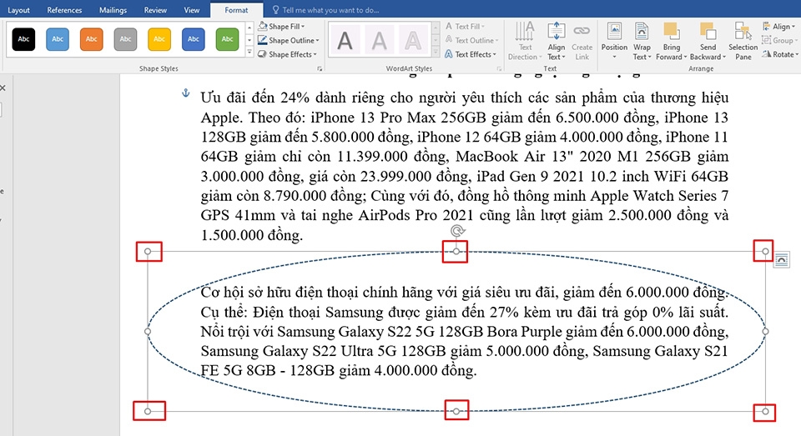Click the middle-left sizing handle of oval
This screenshot has height=436, width=801.
point(148,331)
